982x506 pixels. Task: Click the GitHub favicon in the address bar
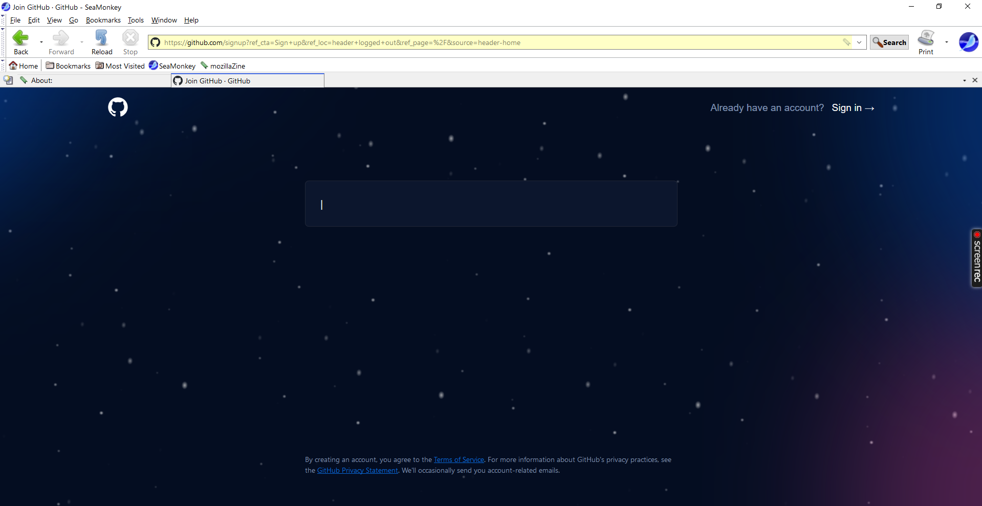coord(155,42)
